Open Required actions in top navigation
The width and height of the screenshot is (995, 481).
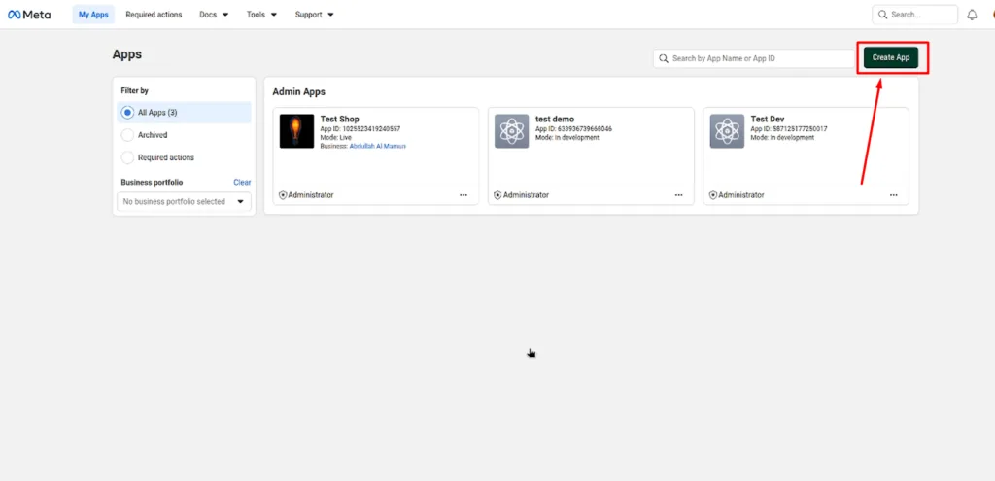point(154,15)
